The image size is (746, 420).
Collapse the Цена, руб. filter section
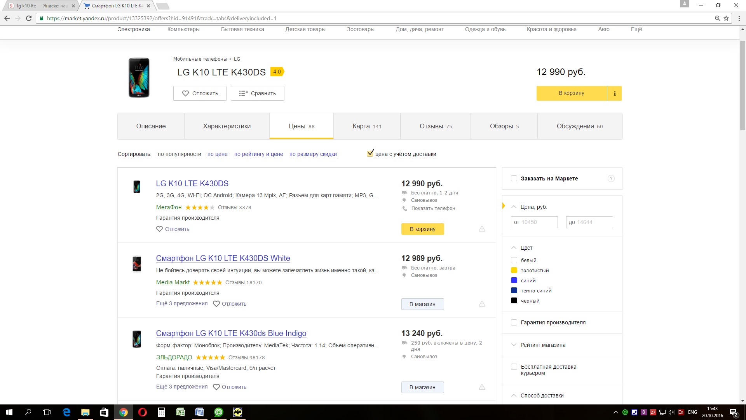pyautogui.click(x=514, y=207)
